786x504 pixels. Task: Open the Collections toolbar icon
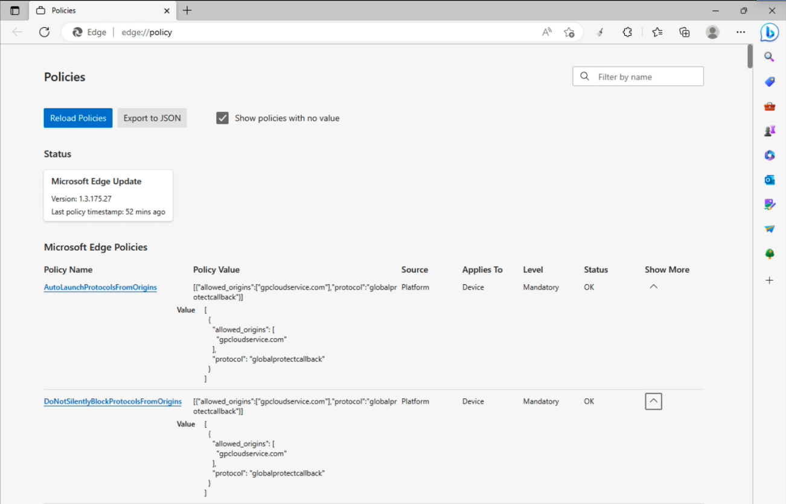click(x=685, y=33)
